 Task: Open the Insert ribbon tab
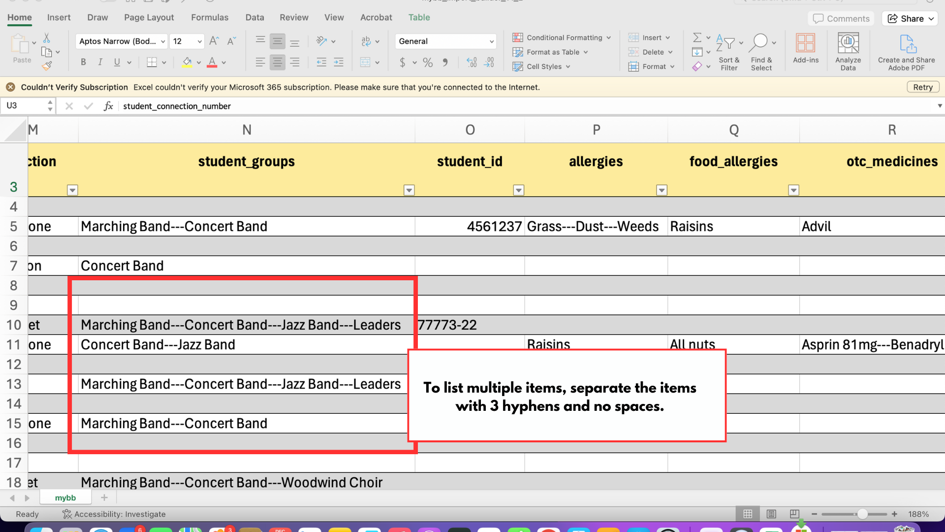[x=59, y=17]
